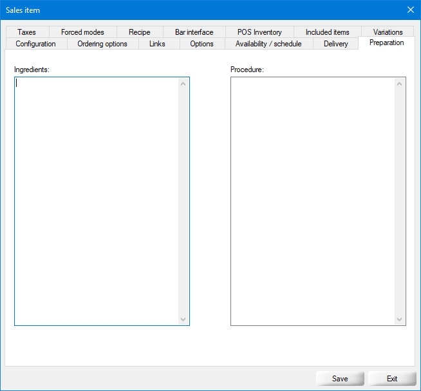Open the Included items tab
This screenshot has height=391, width=421.
pyautogui.click(x=327, y=32)
